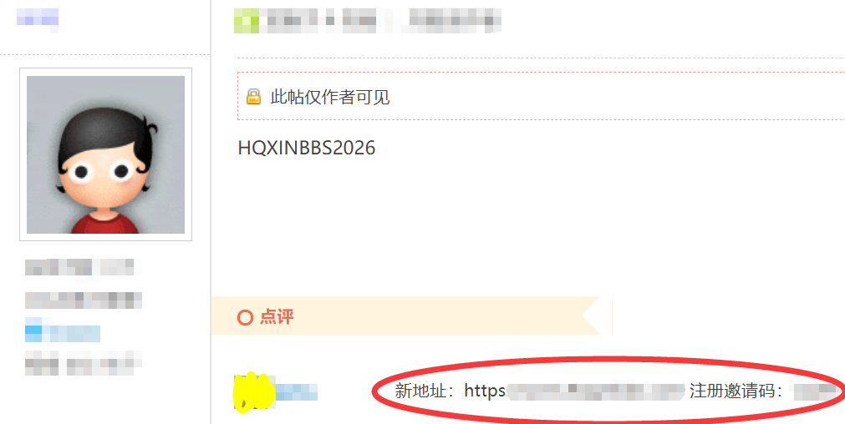Click the HQXINBBS2026 post text
This screenshot has height=424, width=845.
pos(307,148)
